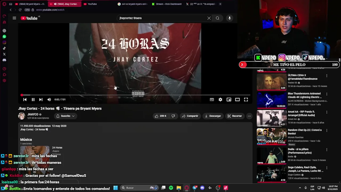Enter fullscreen on the video player
Viewport: 341px width, 192px height.
pyautogui.click(x=246, y=99)
